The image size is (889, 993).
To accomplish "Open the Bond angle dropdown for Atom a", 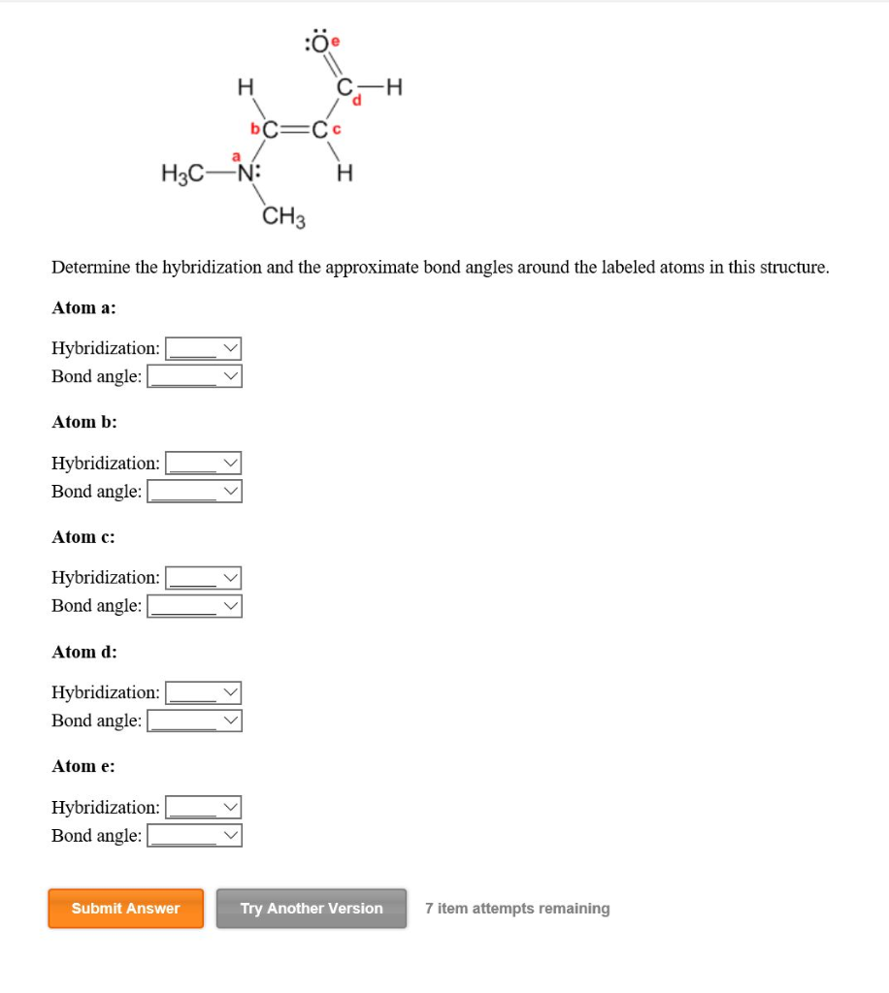I will click(194, 376).
